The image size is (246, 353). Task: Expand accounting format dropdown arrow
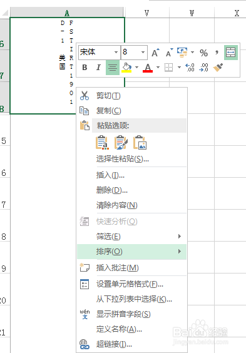tap(192, 53)
